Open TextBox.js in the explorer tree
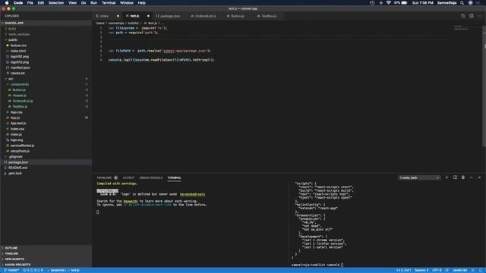486x273 pixels. click(46, 106)
